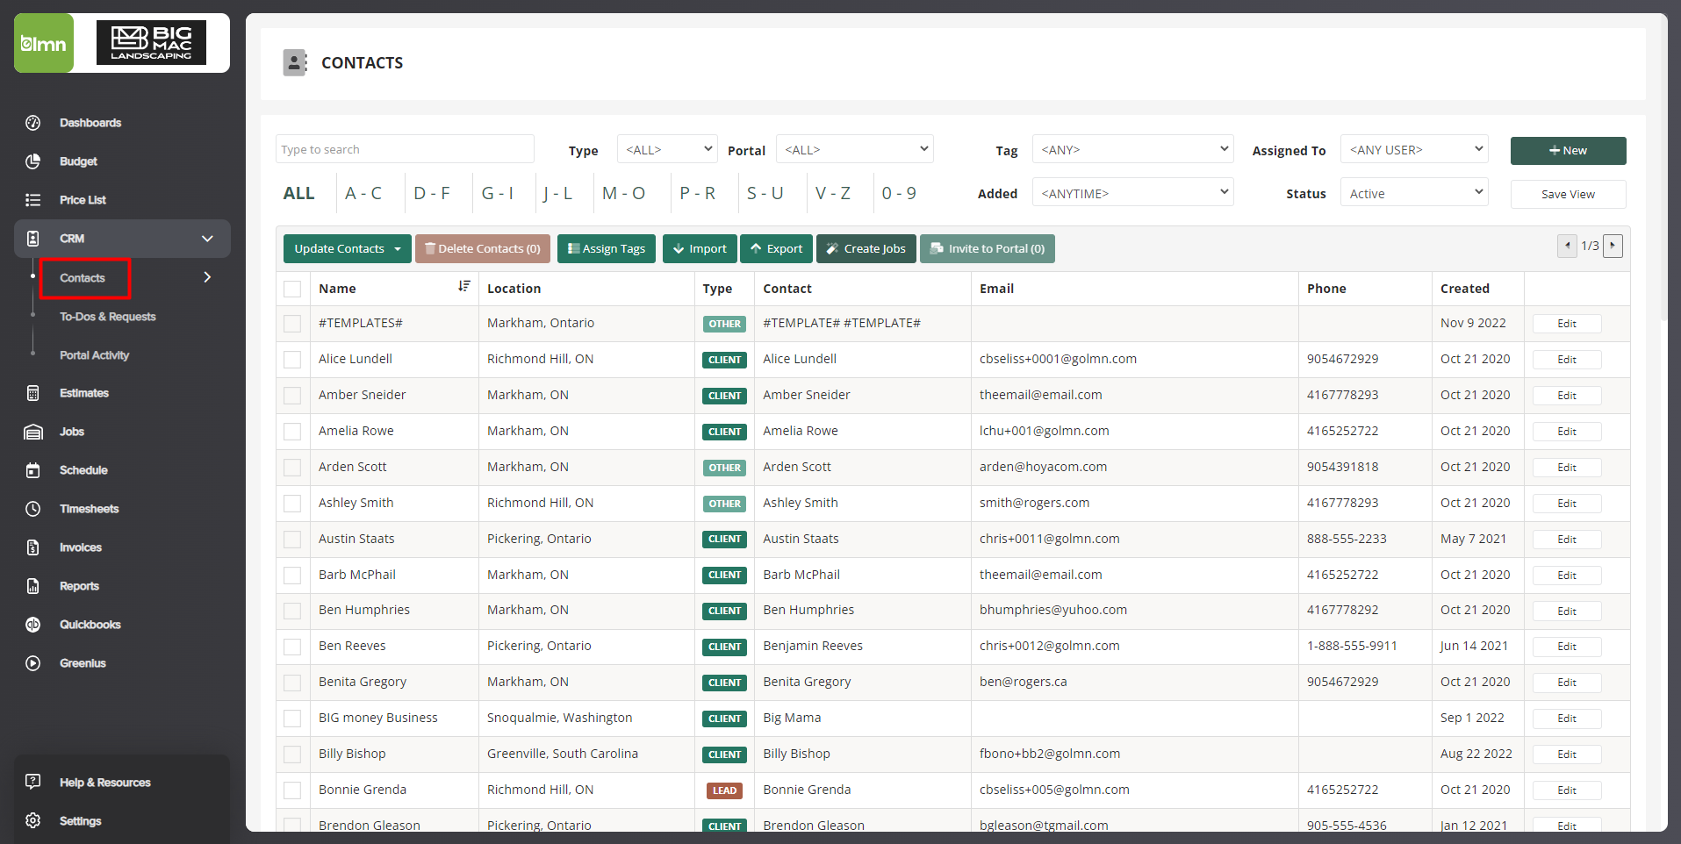Click the Type to search field
Viewport: 1681px width, 844px height.
(405, 150)
